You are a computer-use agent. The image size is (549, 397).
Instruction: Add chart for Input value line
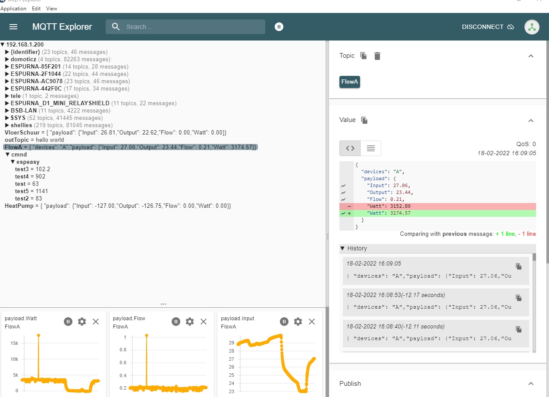pyautogui.click(x=343, y=185)
